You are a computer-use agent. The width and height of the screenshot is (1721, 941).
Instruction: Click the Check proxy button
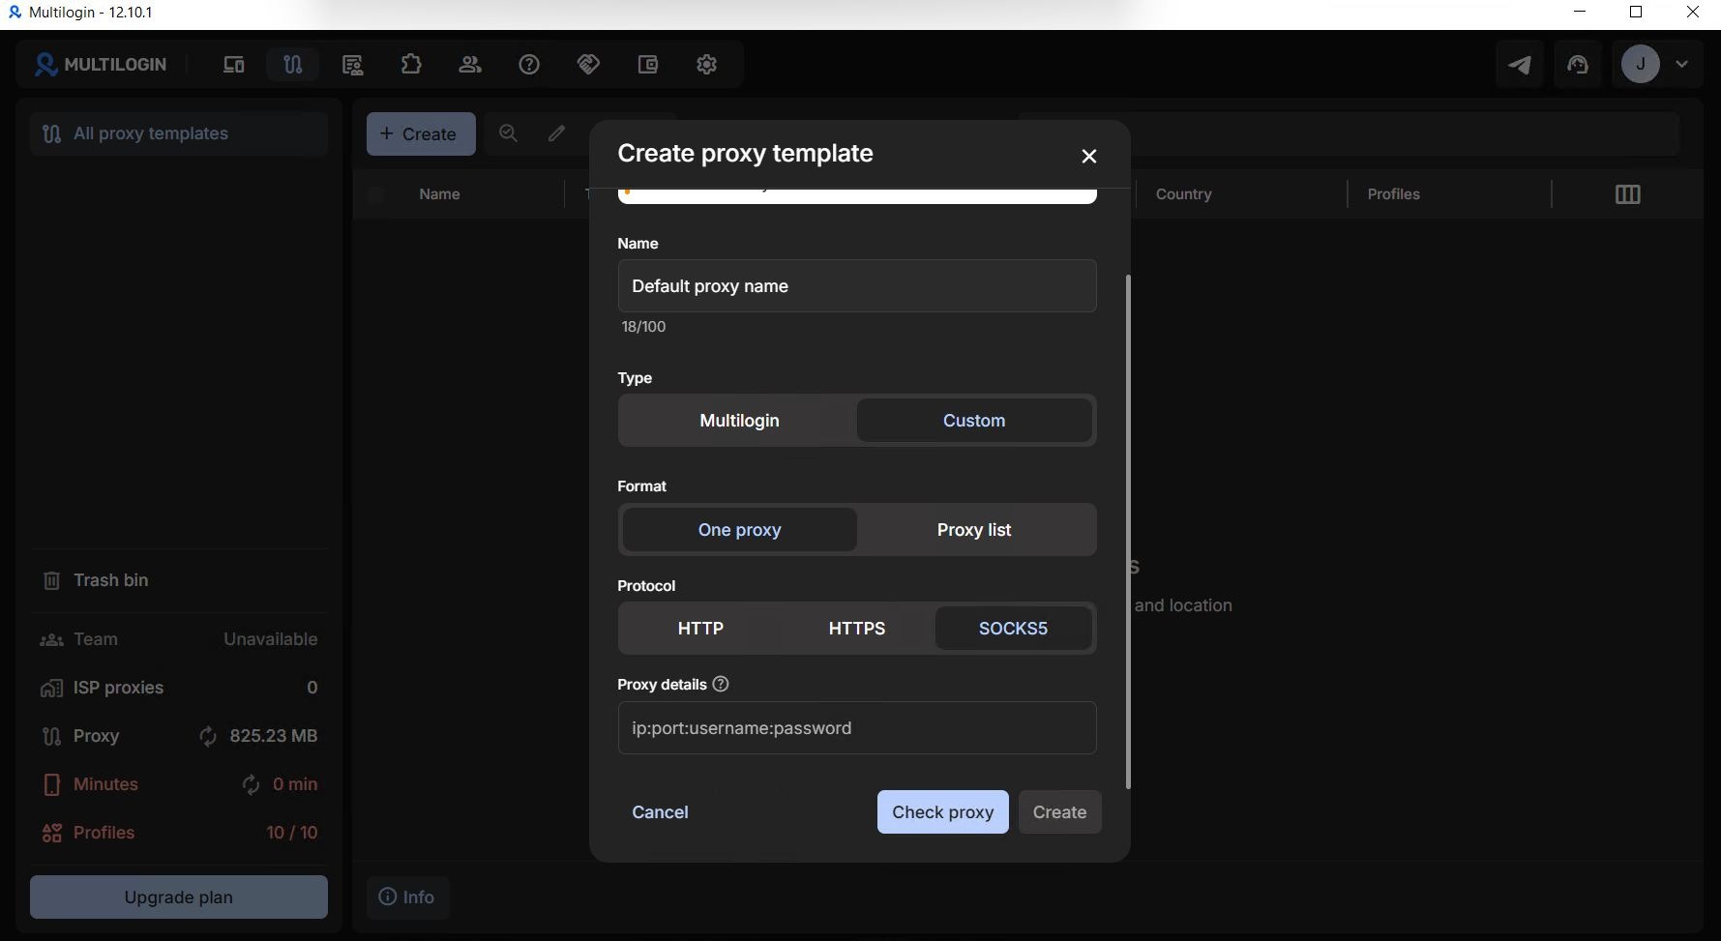click(x=943, y=812)
